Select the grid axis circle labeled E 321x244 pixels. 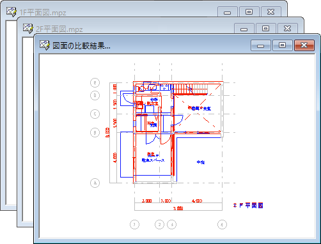click(x=95, y=82)
